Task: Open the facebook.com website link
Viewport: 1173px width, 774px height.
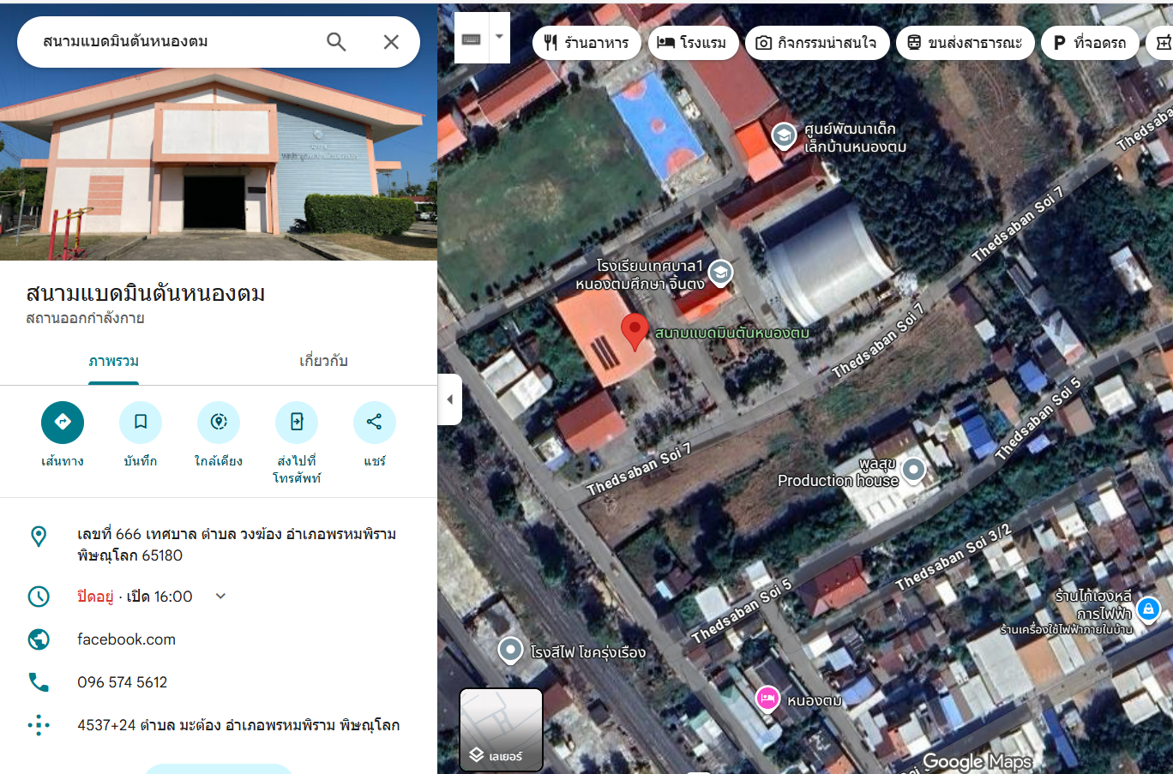Action: 126,639
